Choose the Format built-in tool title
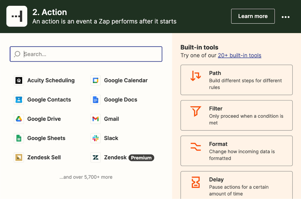 pos(218,144)
